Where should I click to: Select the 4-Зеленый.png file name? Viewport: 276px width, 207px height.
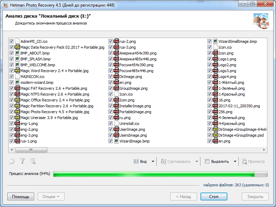(231, 118)
